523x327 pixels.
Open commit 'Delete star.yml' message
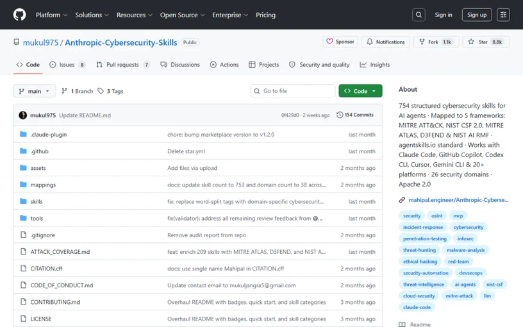click(x=186, y=151)
